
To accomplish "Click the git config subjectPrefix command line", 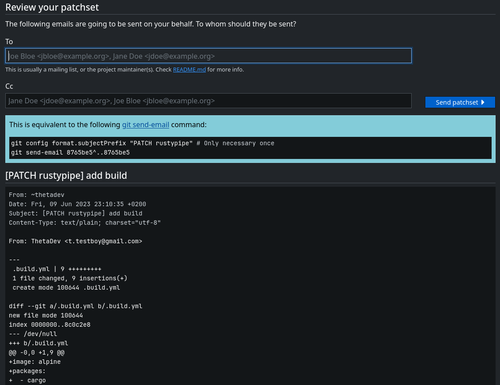I will tap(142, 143).
